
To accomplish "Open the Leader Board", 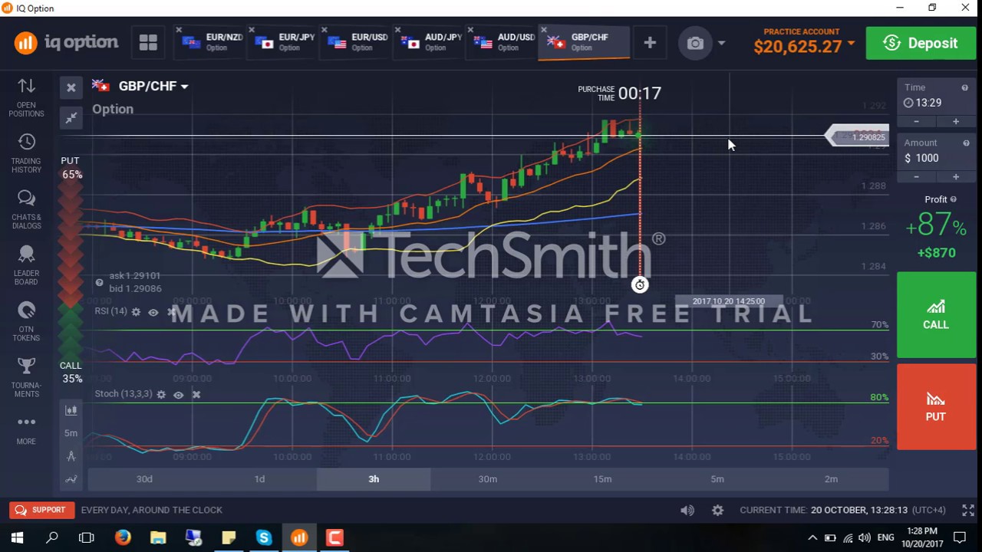I will pos(26,265).
